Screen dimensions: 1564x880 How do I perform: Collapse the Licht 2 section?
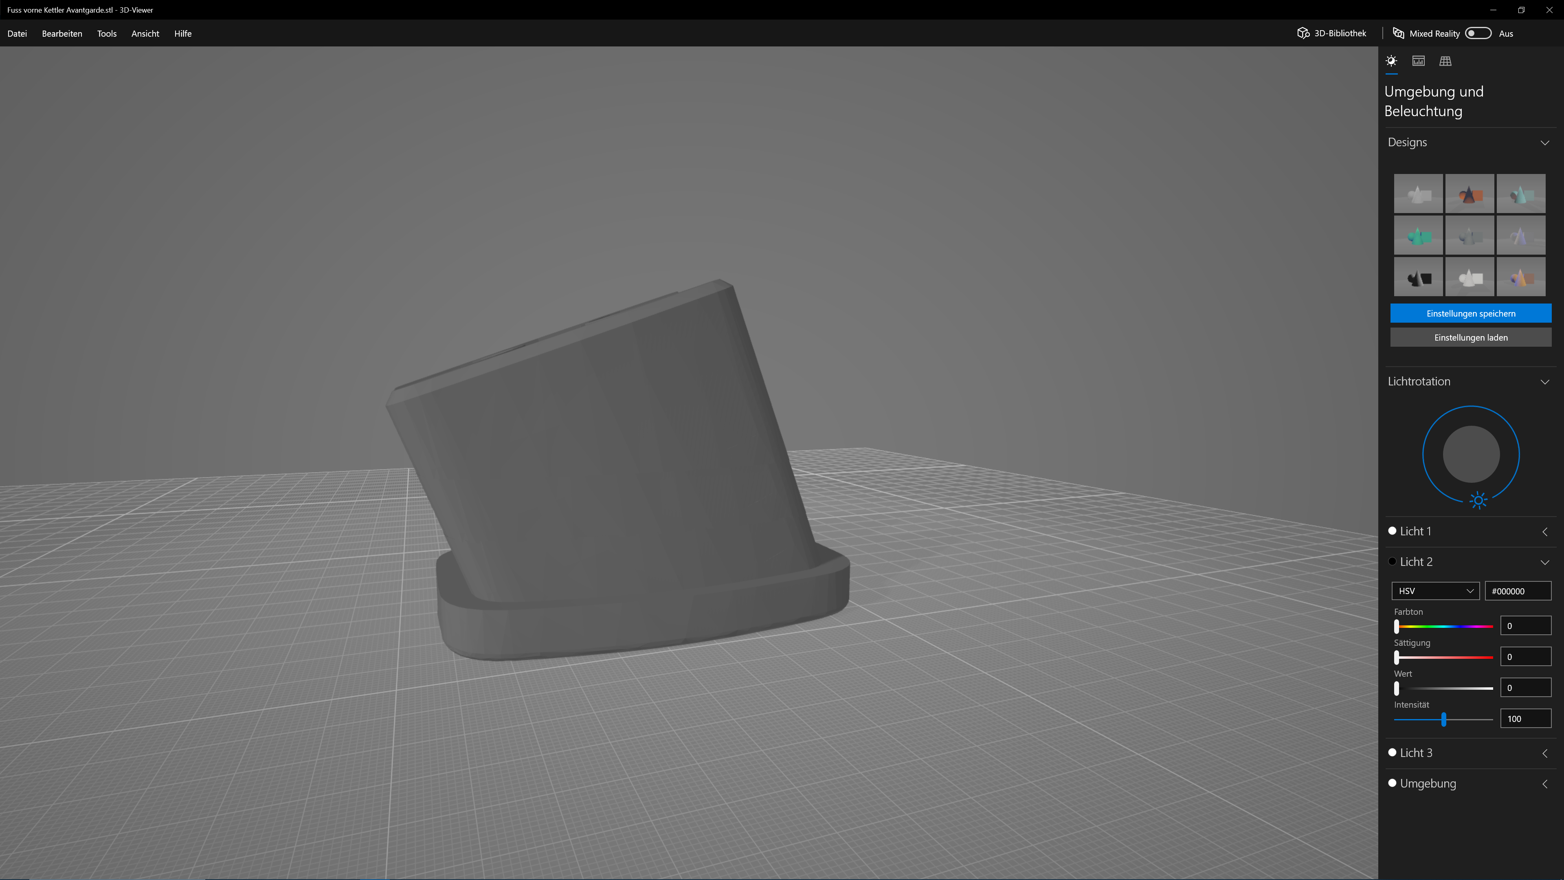tap(1544, 562)
